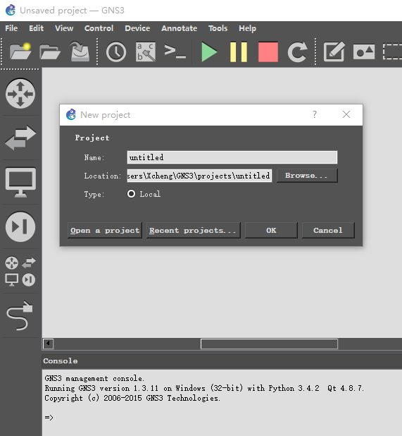Screen dimensions: 402x436
Task: Click the 'Copyright (c) 2006-2015' console line
Action: [132, 398]
